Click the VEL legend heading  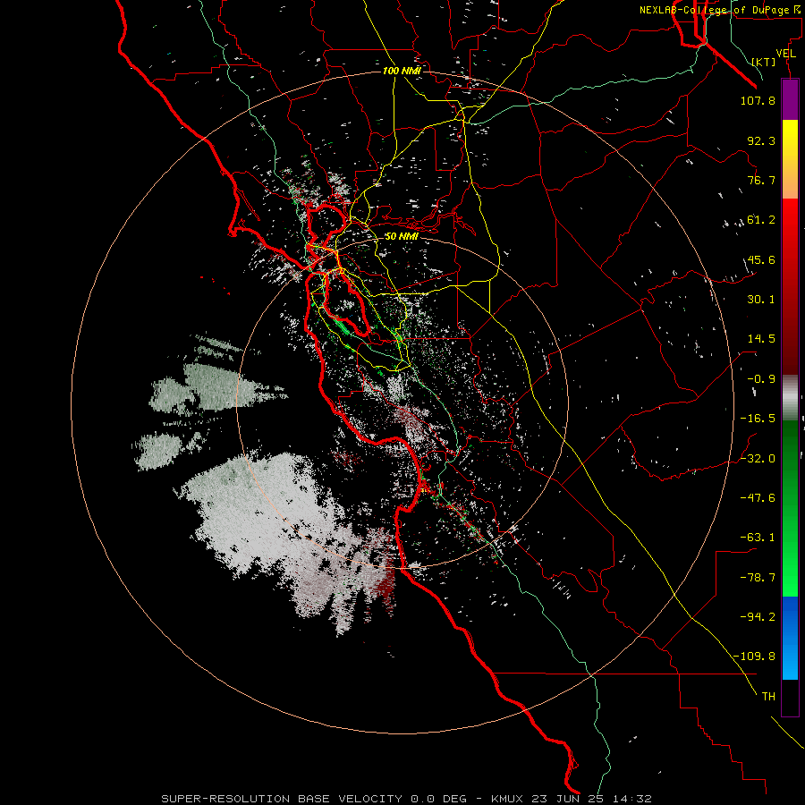tap(785, 54)
